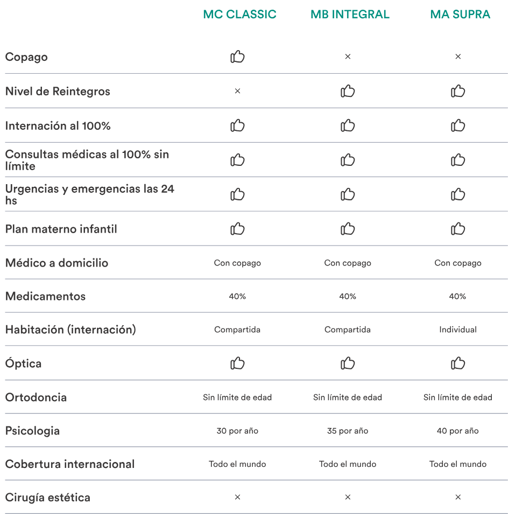Click thumbs-up for Internación al 100% MA Supra
The width and height of the screenshot is (508, 525).
(458, 125)
